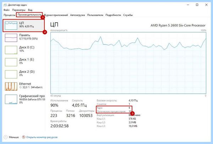Image resolution: width=213 pixels, height=144 pixels.
Task: Click the Диск 1 (E:) graph thumbnail
Action: pos(11,62)
